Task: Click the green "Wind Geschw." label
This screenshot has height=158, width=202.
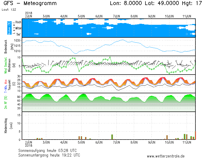Action: 6,65
